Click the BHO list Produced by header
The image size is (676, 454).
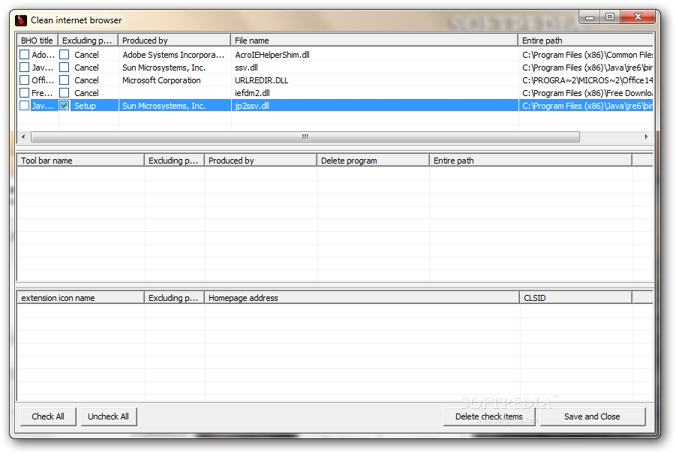coord(175,41)
